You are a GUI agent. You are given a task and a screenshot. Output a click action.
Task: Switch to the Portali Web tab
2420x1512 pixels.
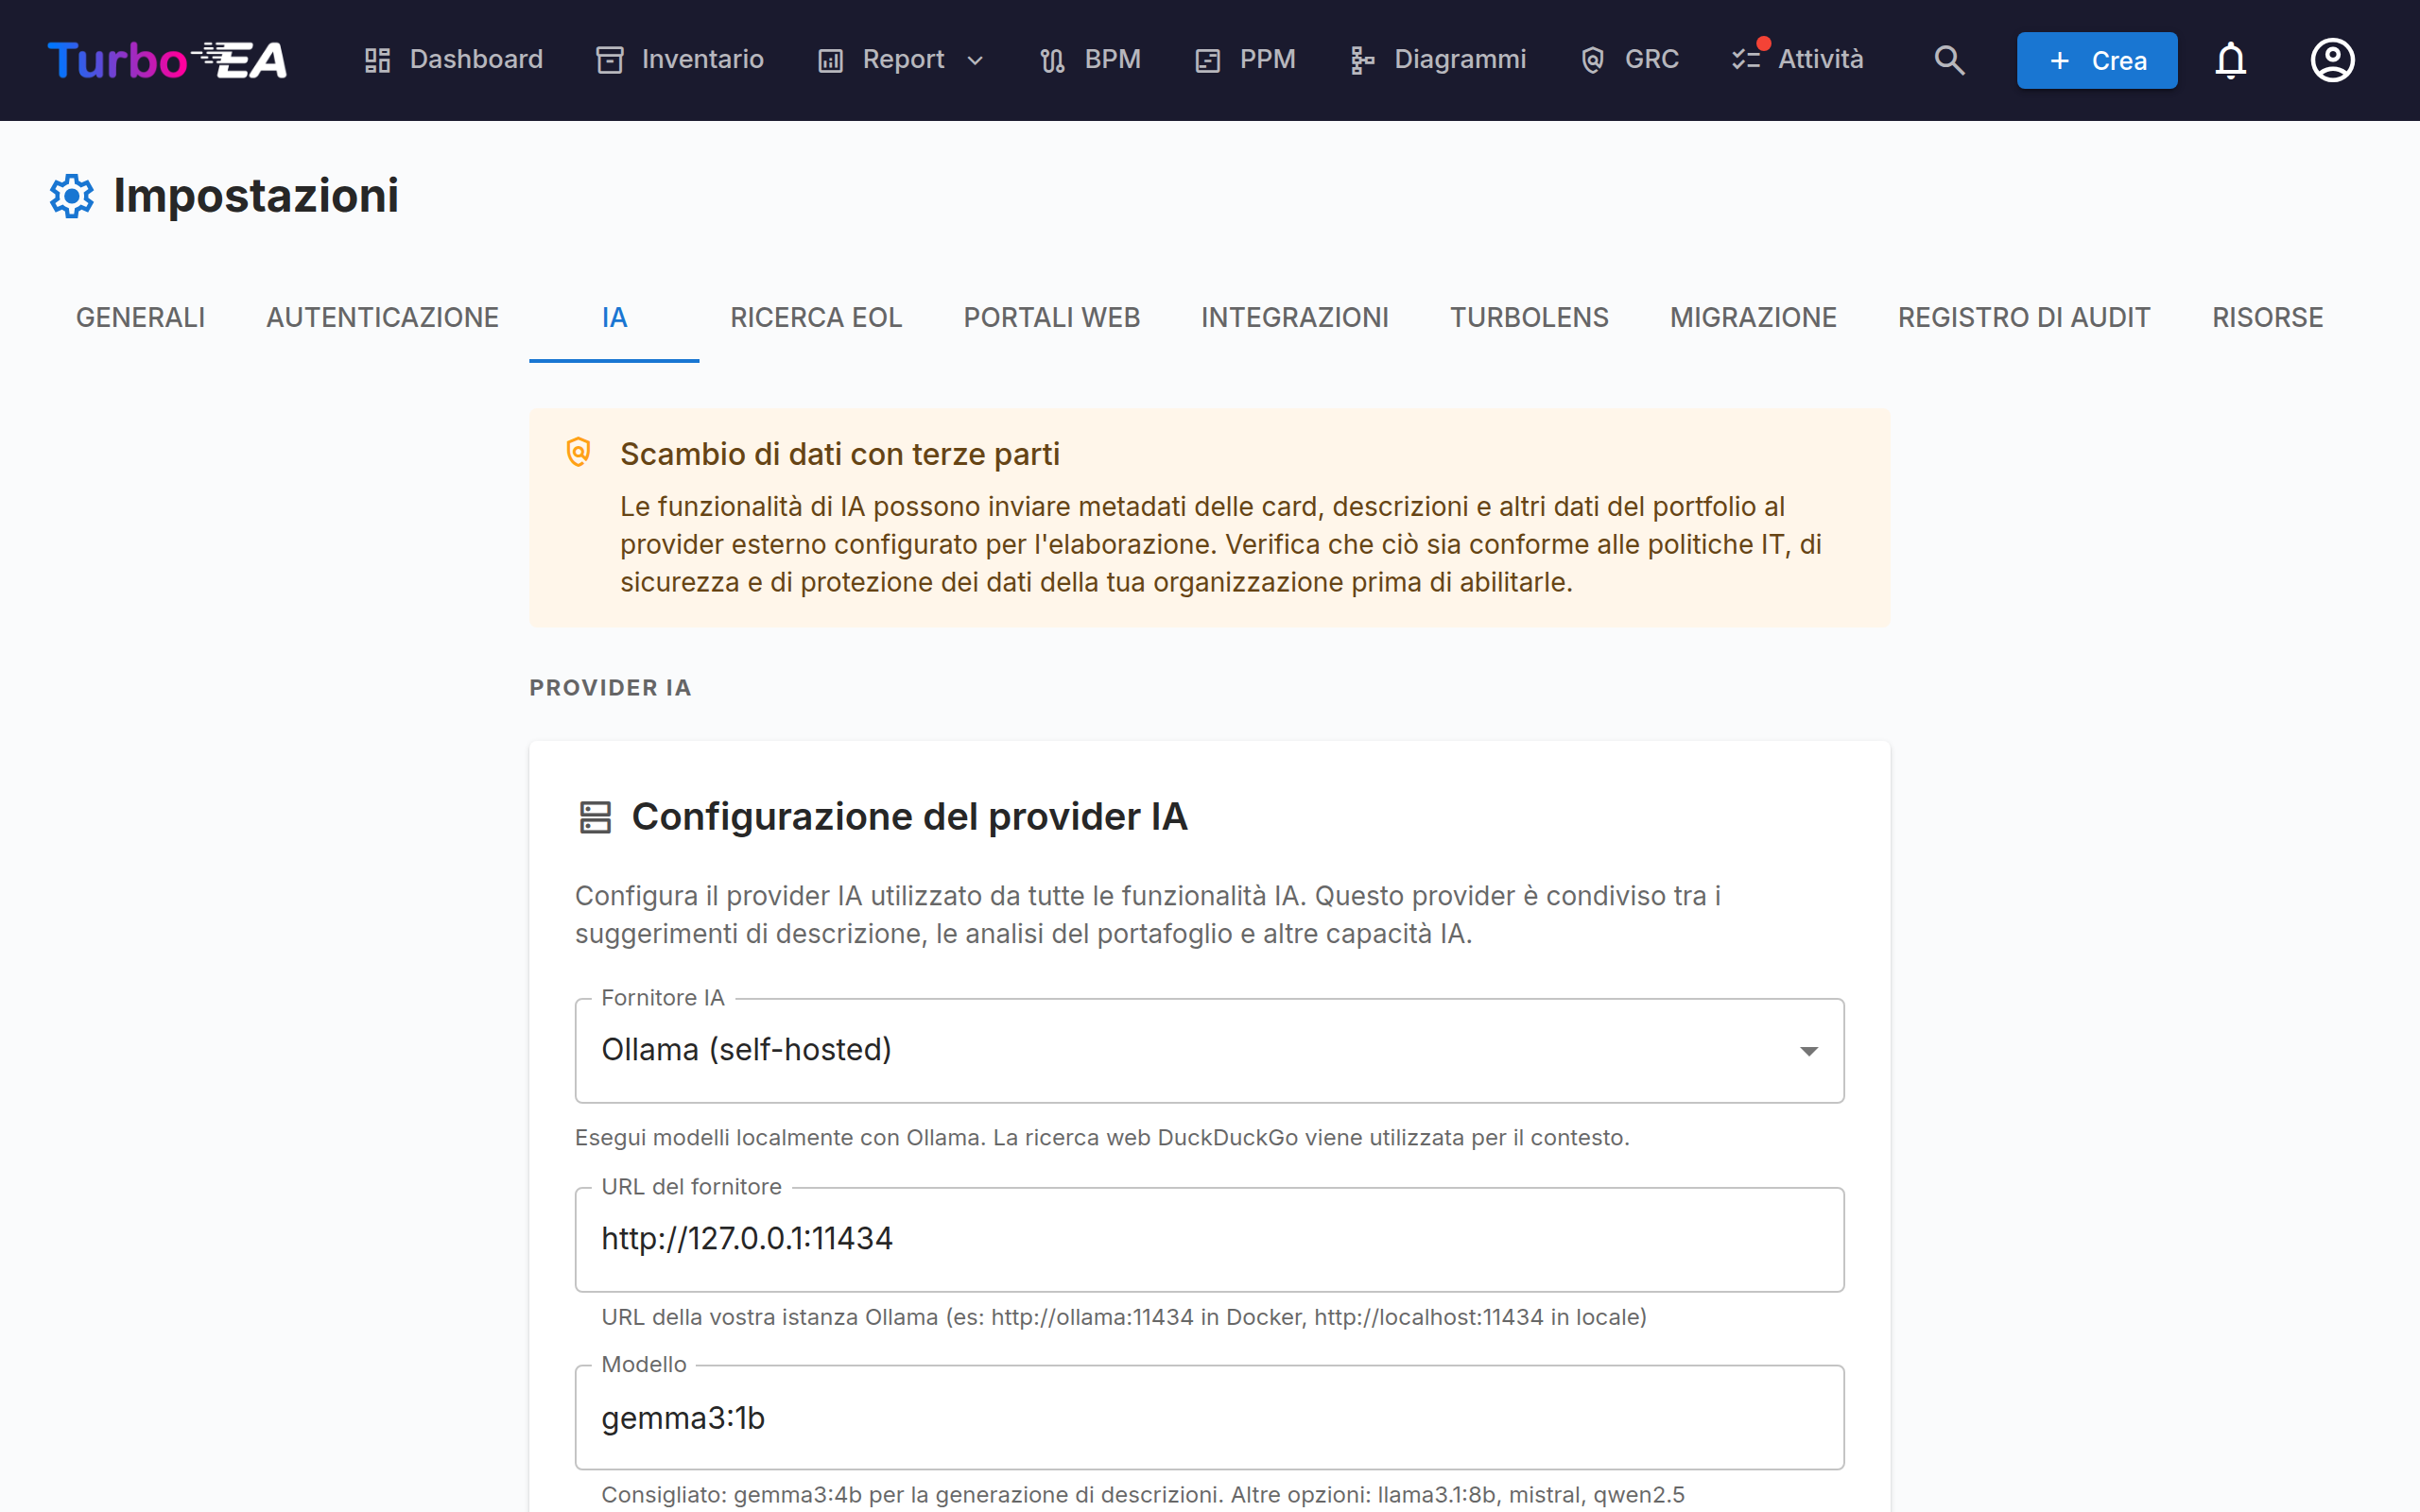click(x=1051, y=318)
